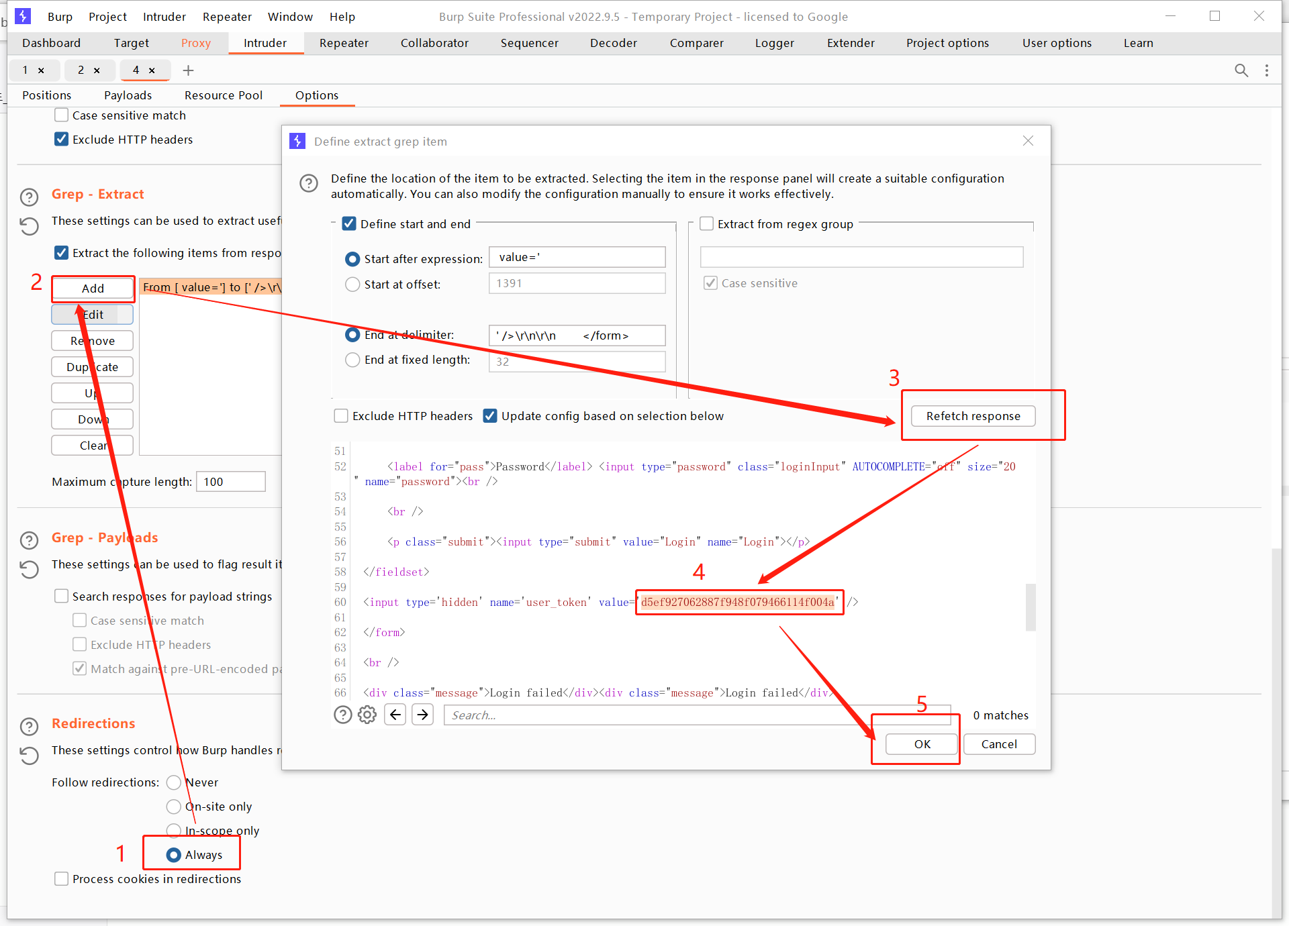
Task: Toggle Exclude HTTP headers in dialog
Action: [x=341, y=416]
